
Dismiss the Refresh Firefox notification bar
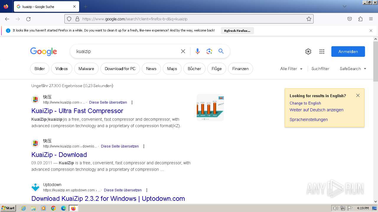(371, 31)
